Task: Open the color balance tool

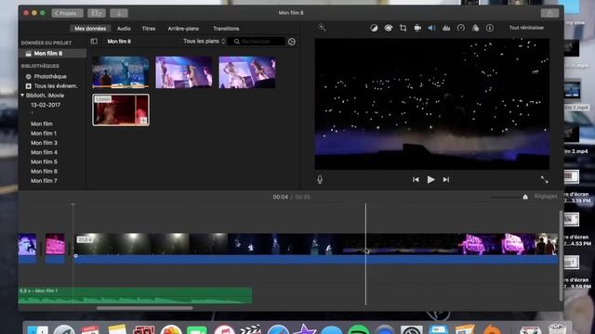Action: tap(374, 28)
